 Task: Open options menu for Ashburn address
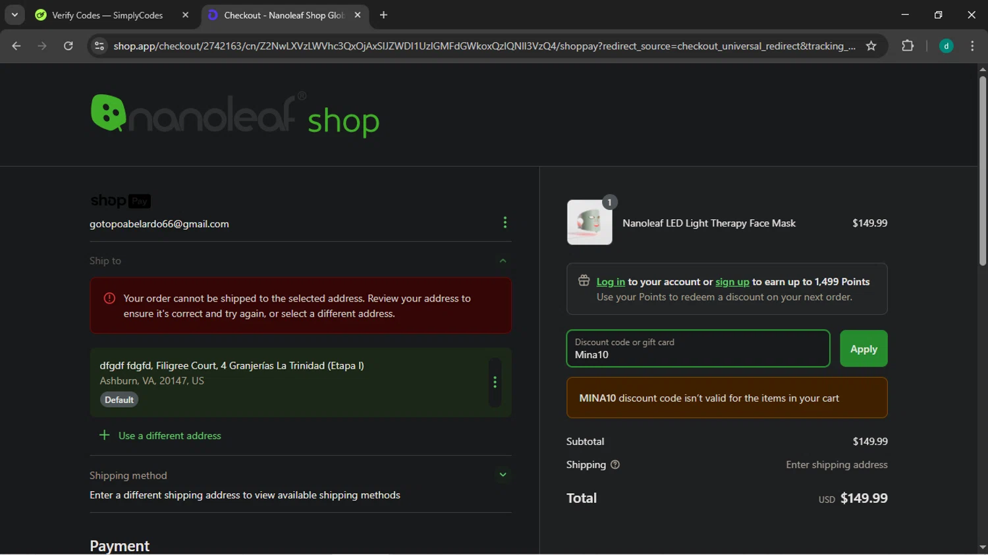495,383
